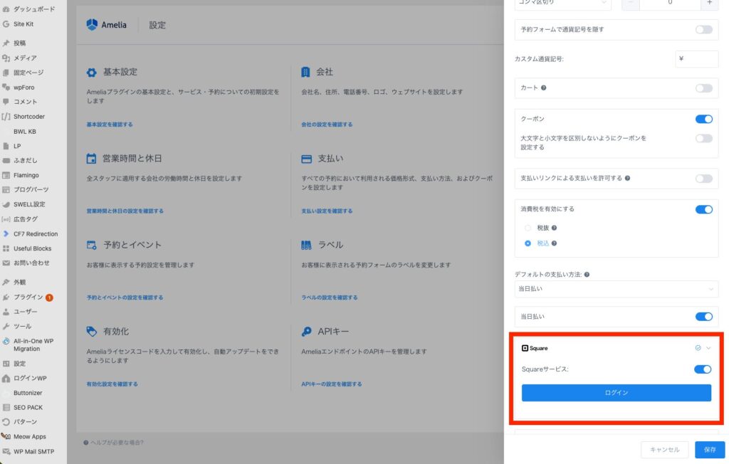The height and width of the screenshot is (464, 729).
Task: Click the gear icon beside 基本設定
Action: 92,72
